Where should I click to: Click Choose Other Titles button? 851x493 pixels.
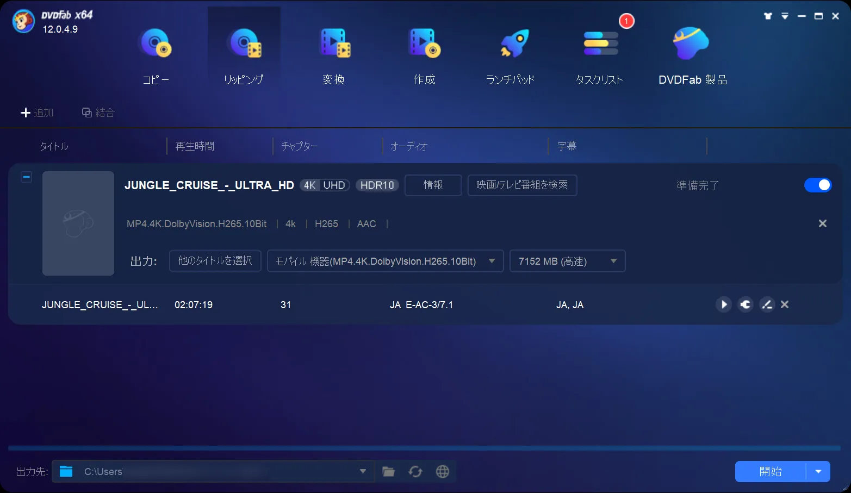215,261
